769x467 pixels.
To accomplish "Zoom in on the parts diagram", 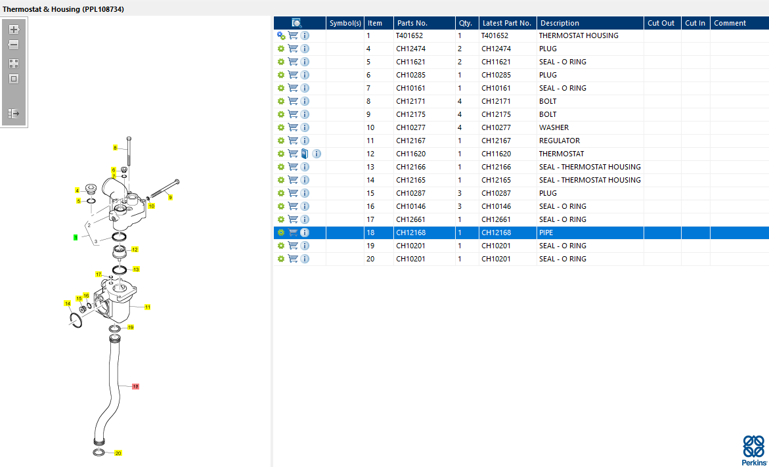I will 14,30.
